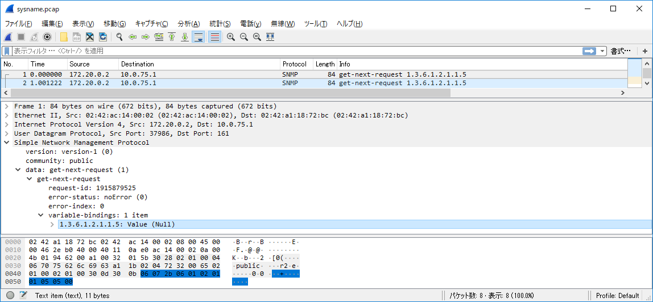Screen dimensions: 653x302
Task: Open the 表示(V) menu
Action: click(x=83, y=24)
